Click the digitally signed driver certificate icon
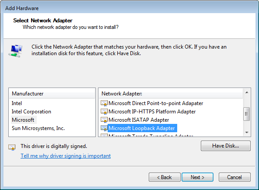 pyautogui.click(x=12, y=147)
